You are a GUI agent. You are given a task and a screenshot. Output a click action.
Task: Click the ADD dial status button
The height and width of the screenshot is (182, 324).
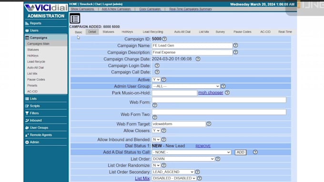(x=240, y=153)
